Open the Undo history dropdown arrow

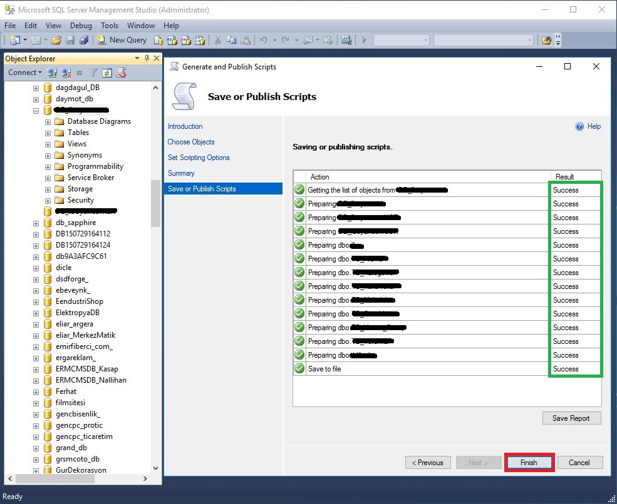pyautogui.click(x=274, y=39)
